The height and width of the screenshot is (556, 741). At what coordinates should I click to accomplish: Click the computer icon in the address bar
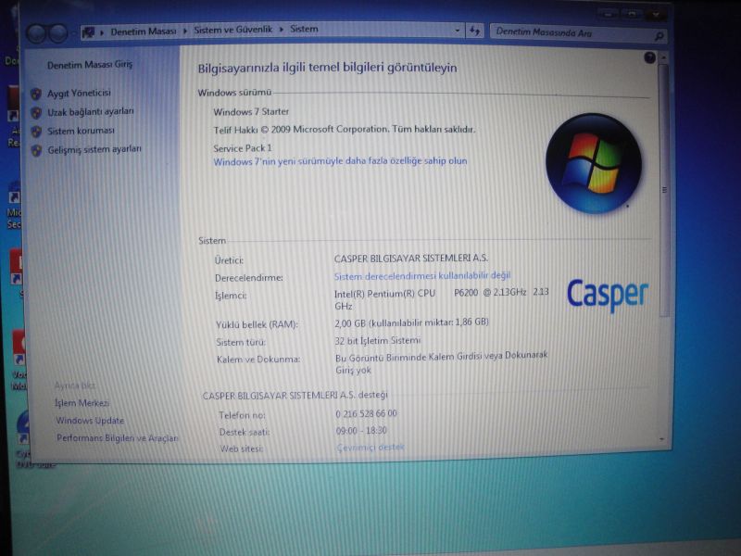tap(88, 32)
